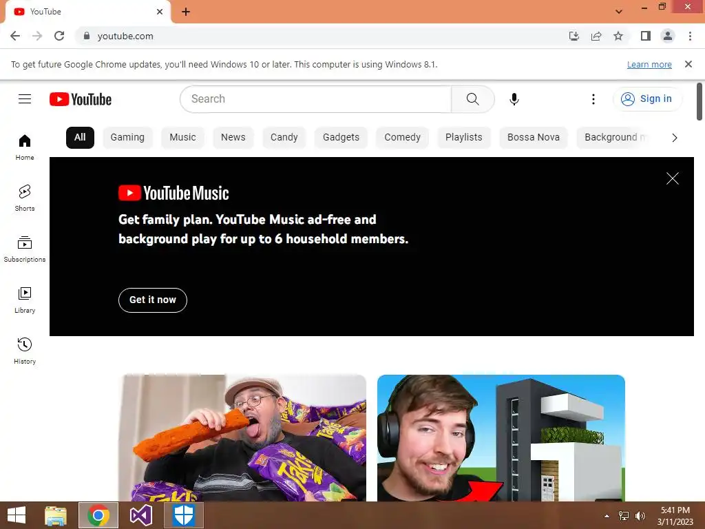This screenshot has height=529, width=705.
Task: Open Subscriptions from the sidebar
Action: coord(25,249)
